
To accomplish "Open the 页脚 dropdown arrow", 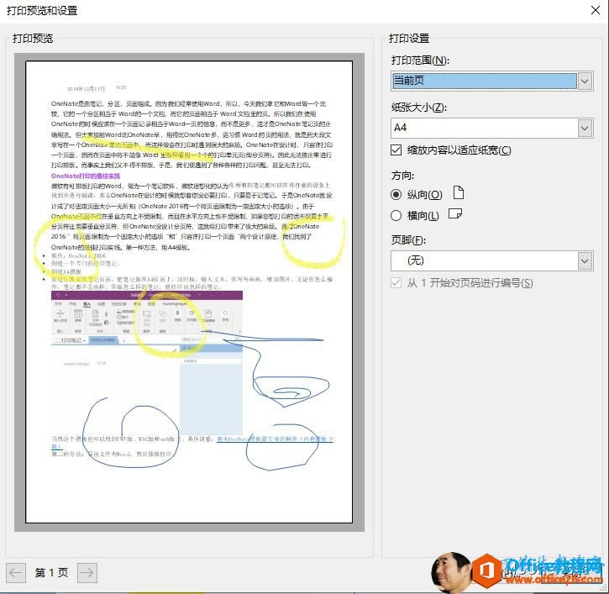I will coord(585,260).
